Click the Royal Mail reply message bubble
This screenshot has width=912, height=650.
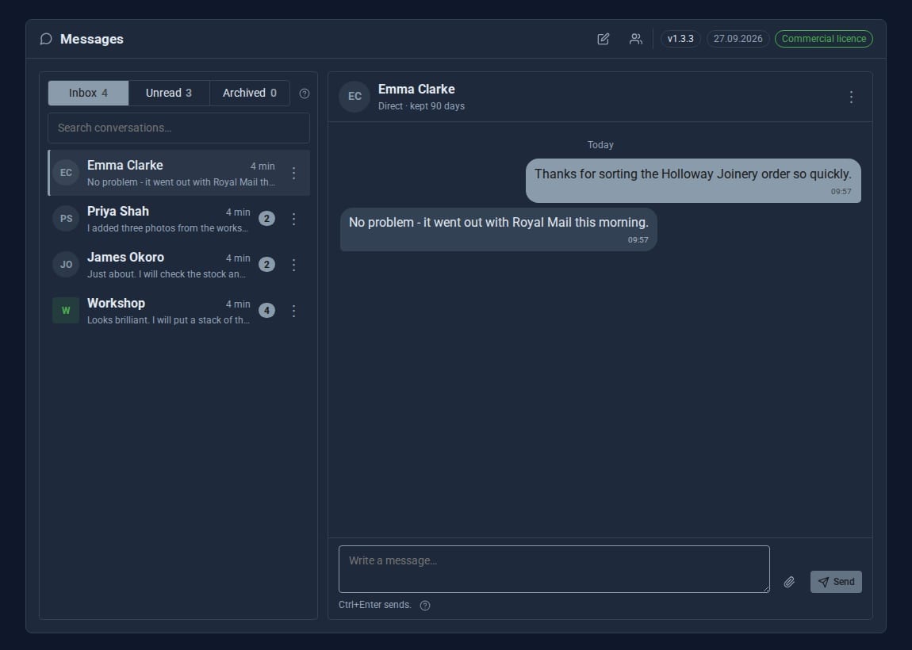coord(499,230)
